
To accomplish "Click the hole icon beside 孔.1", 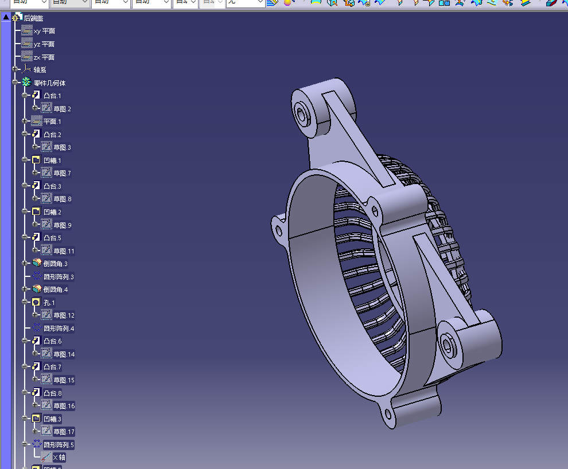I will tap(36, 302).
